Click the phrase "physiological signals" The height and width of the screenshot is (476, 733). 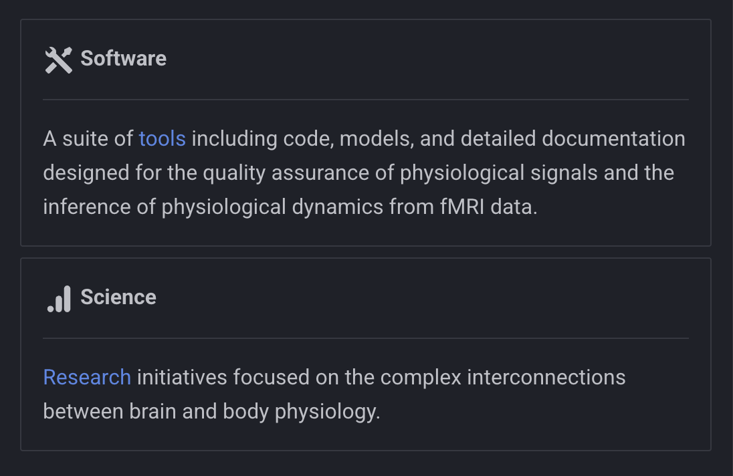498,173
